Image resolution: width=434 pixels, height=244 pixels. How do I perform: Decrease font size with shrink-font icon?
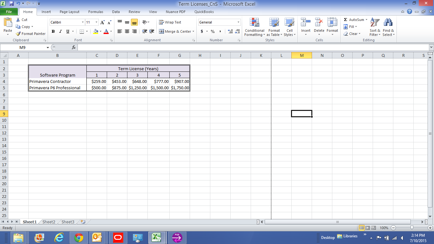point(109,22)
